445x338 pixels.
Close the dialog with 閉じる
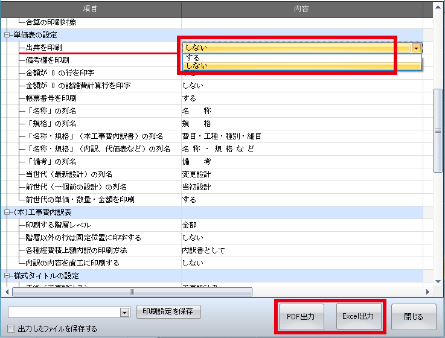414,316
